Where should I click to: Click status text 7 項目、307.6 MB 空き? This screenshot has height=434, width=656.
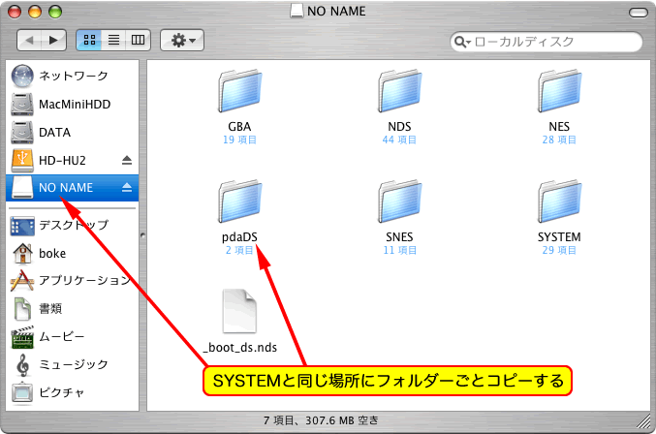tap(321, 420)
